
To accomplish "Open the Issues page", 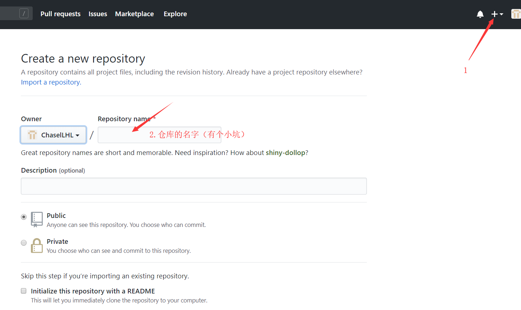I will [x=98, y=14].
